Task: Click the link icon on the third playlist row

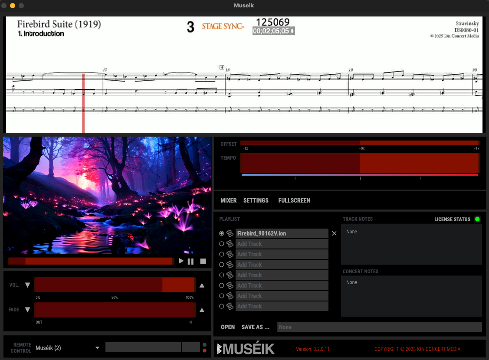Action: click(230, 254)
